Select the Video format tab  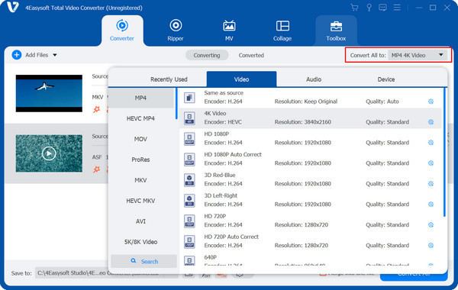(241, 79)
